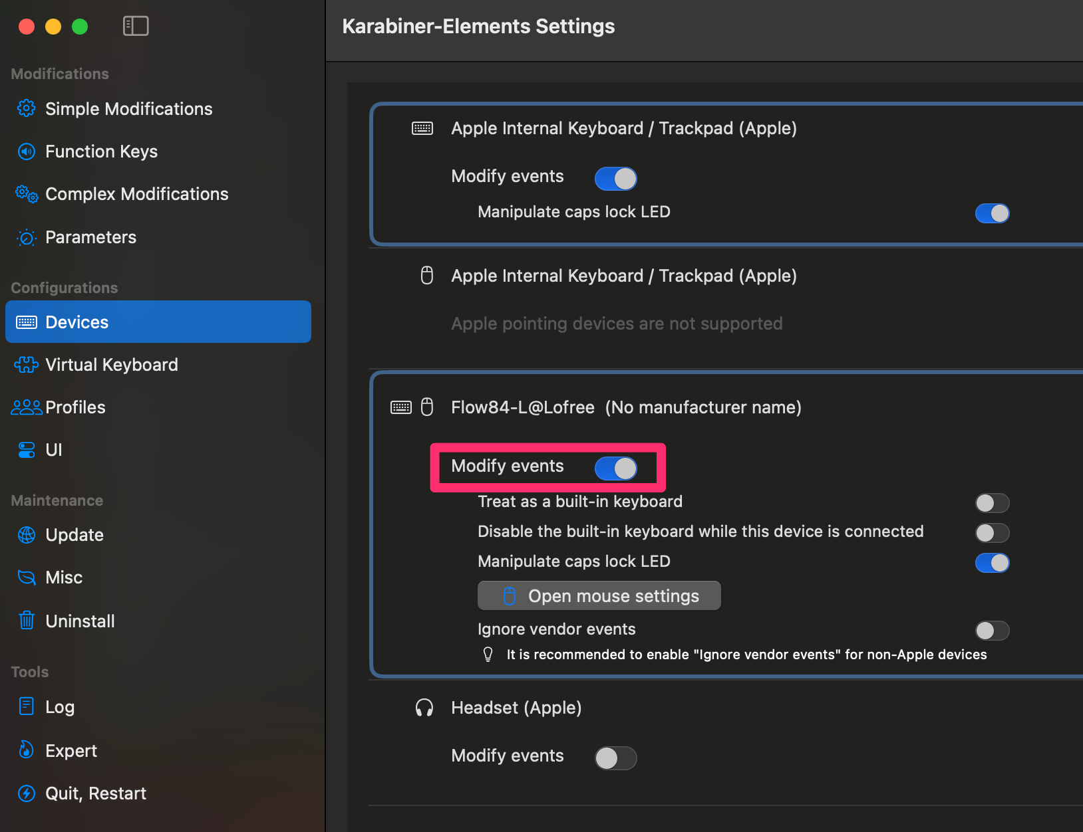Click the sidebar toggle icon
1083x832 pixels.
click(136, 26)
